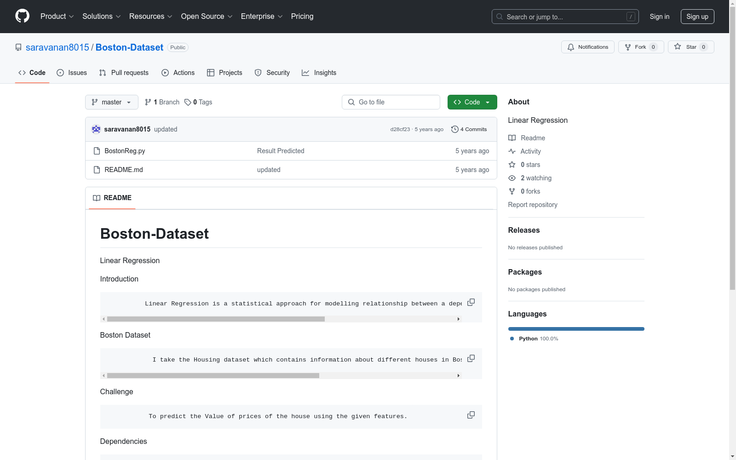Open the latest commit message 'updated'
Screen dimensions: 736x460
point(166,129)
